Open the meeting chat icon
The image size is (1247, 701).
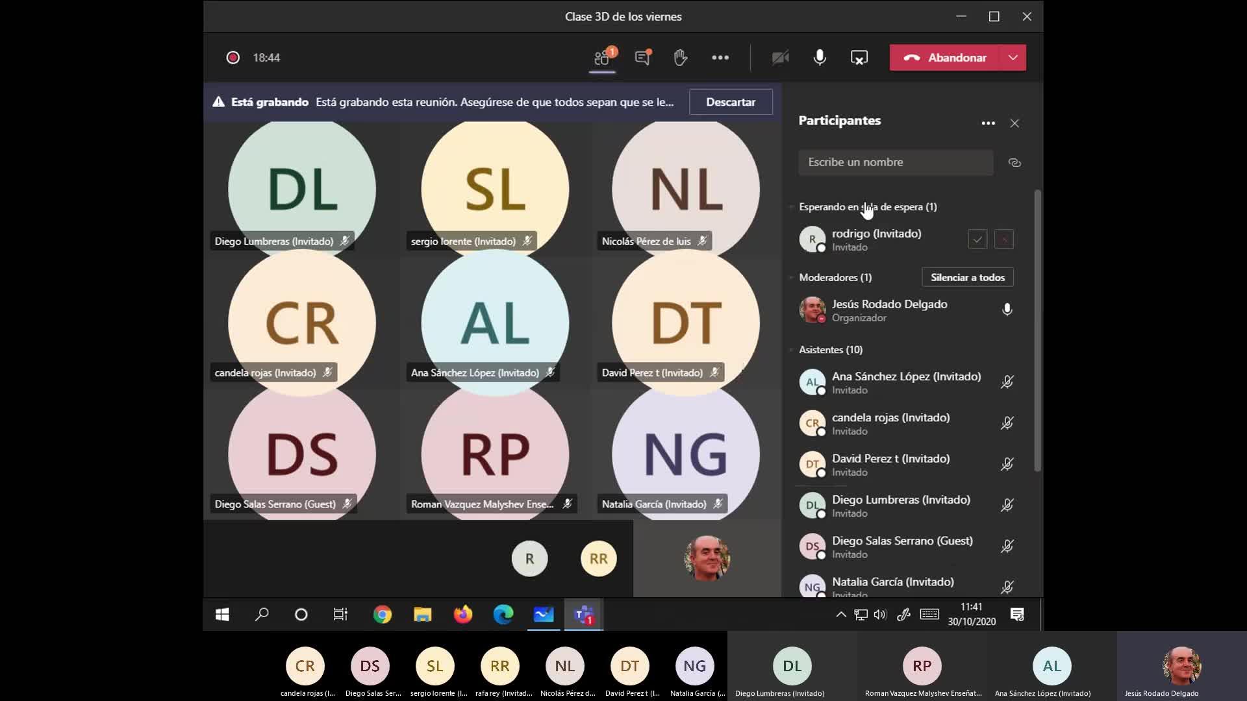click(642, 58)
